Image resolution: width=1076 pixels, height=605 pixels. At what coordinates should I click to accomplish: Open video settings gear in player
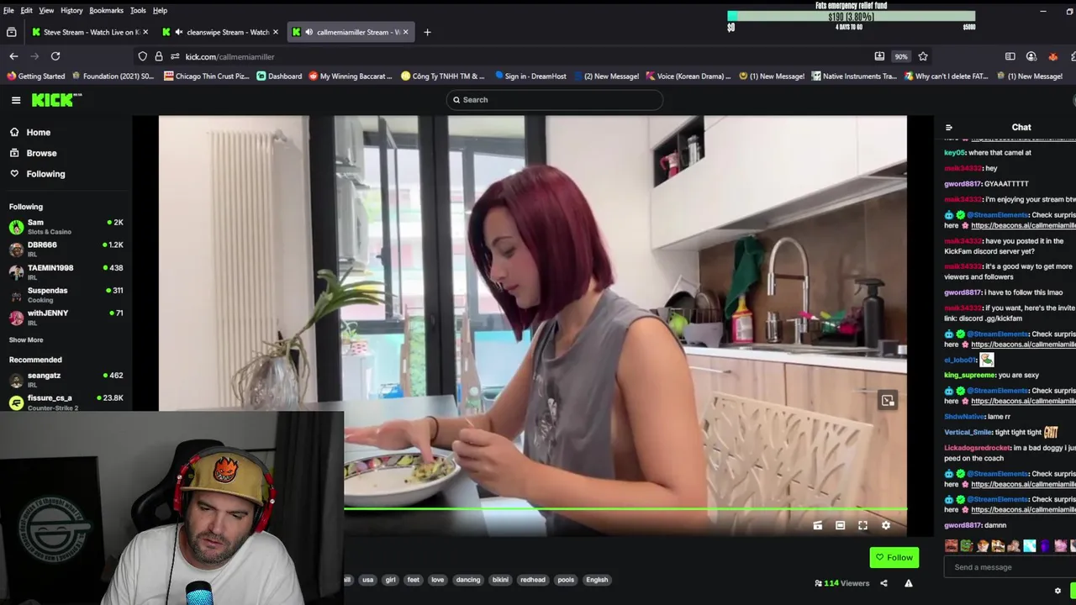click(x=885, y=525)
